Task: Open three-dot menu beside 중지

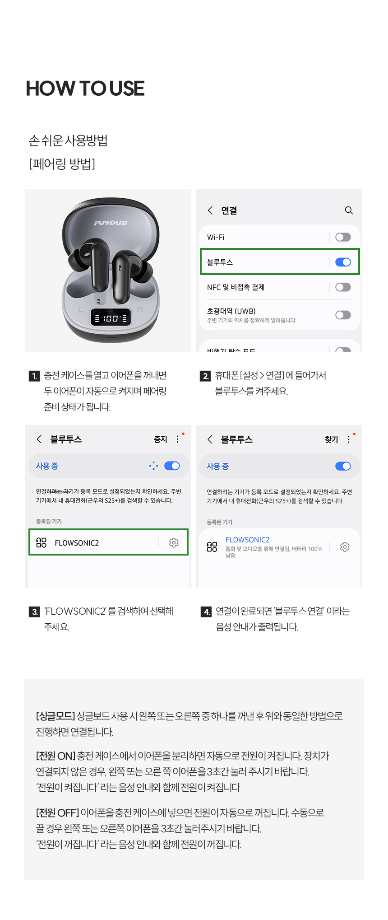Action: pyautogui.click(x=178, y=439)
